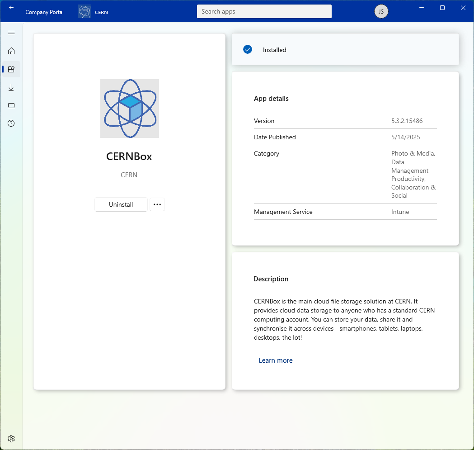Close the Company Portal window

click(463, 8)
